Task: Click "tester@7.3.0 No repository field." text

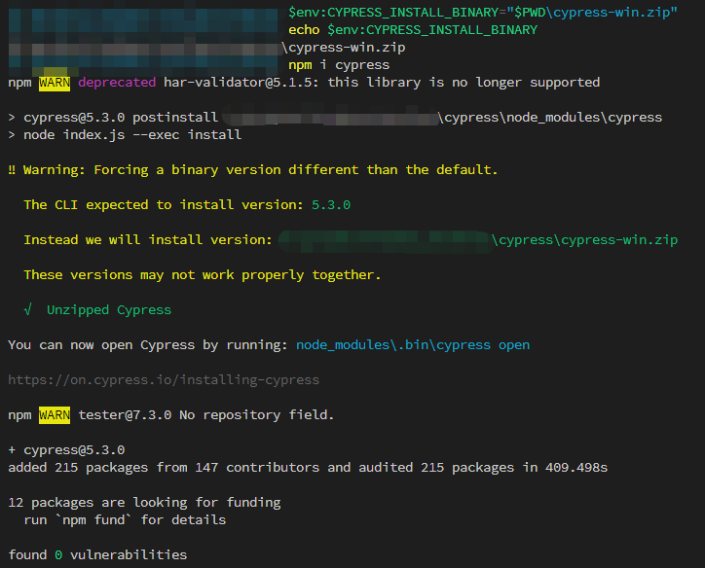Action: [206, 415]
